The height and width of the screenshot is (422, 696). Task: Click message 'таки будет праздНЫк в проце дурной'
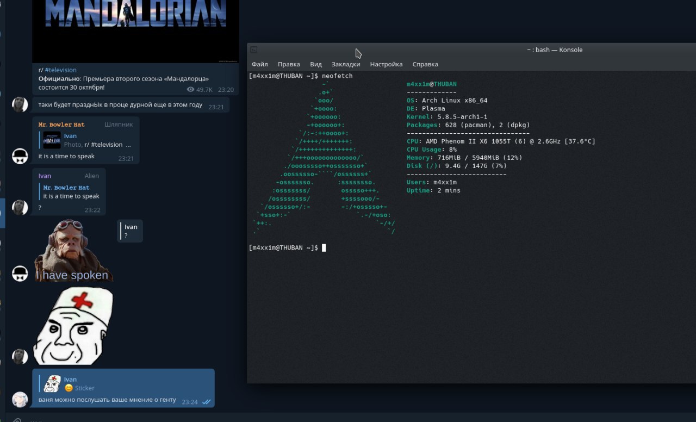click(120, 105)
